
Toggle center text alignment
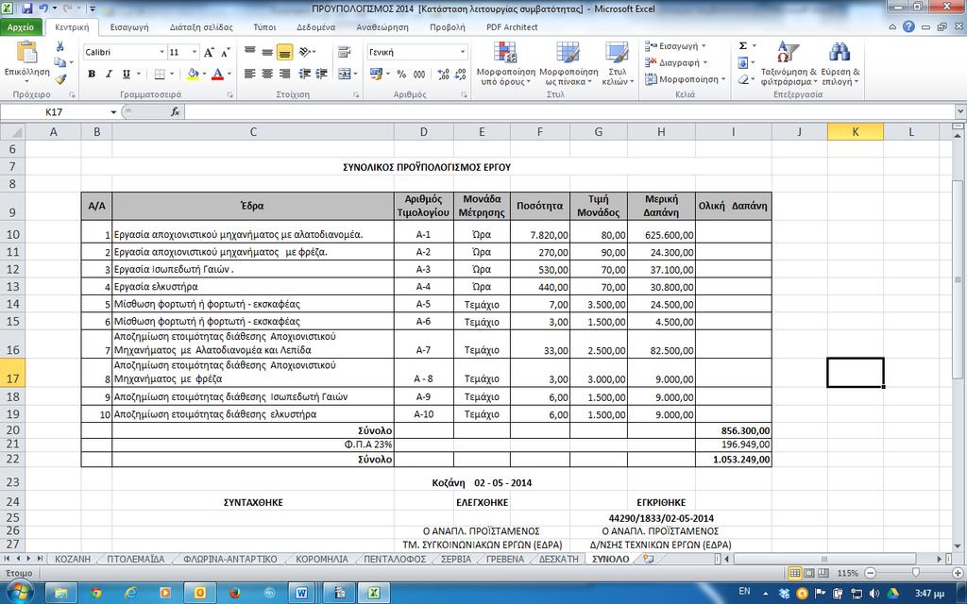(x=267, y=74)
